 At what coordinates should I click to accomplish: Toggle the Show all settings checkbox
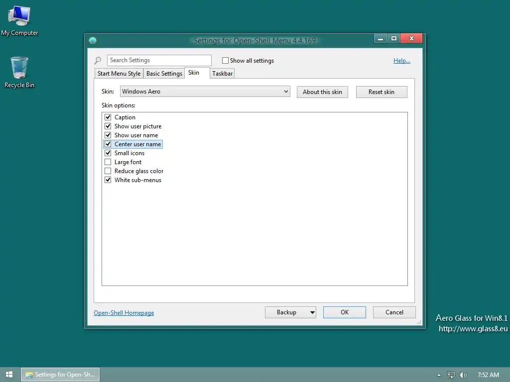225,60
